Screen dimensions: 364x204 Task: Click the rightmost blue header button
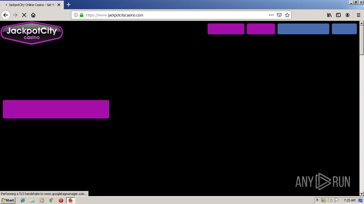click(344, 29)
